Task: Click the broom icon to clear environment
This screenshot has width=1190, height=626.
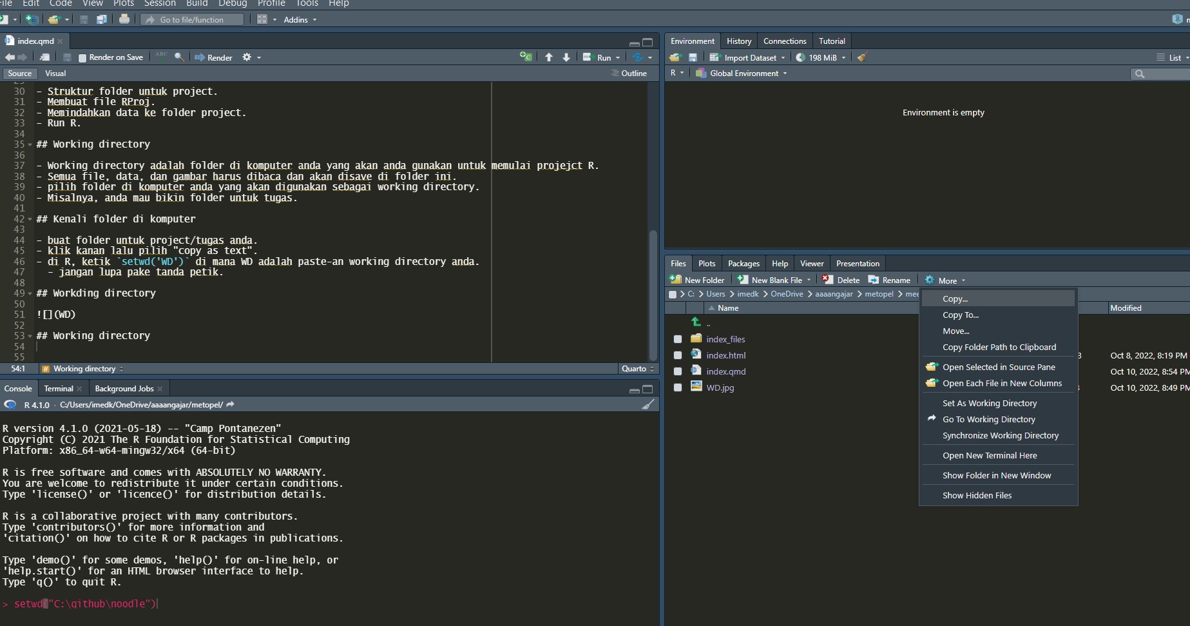Action: (x=862, y=57)
